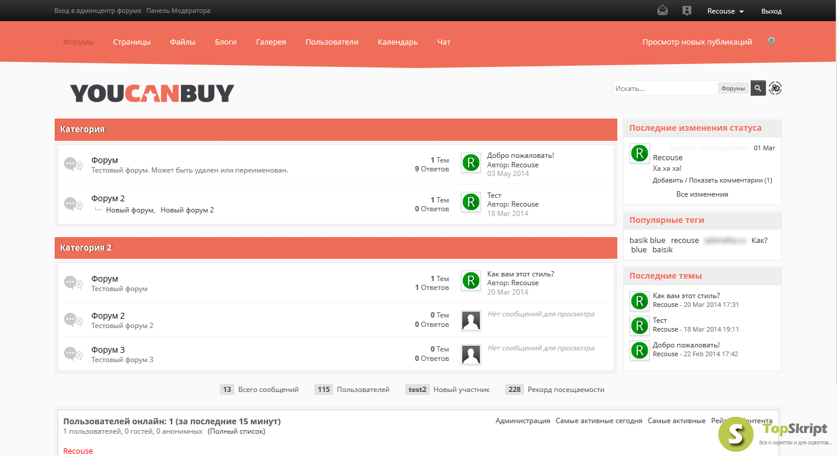Select the Форумы navigation tab
Screen dimensions: 837x456
click(x=78, y=42)
